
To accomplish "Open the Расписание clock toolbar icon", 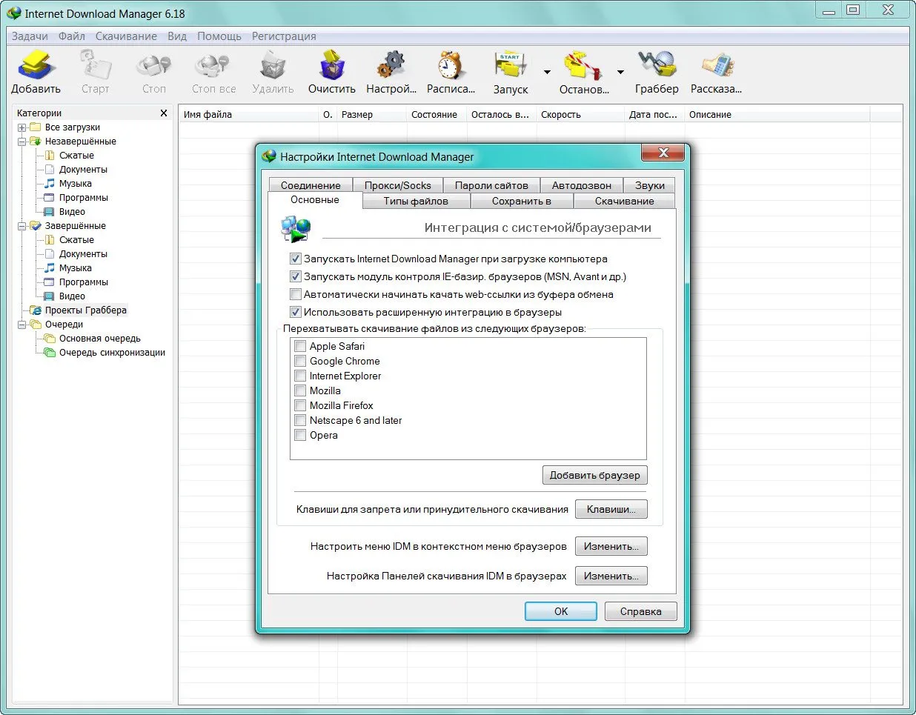I will [451, 65].
